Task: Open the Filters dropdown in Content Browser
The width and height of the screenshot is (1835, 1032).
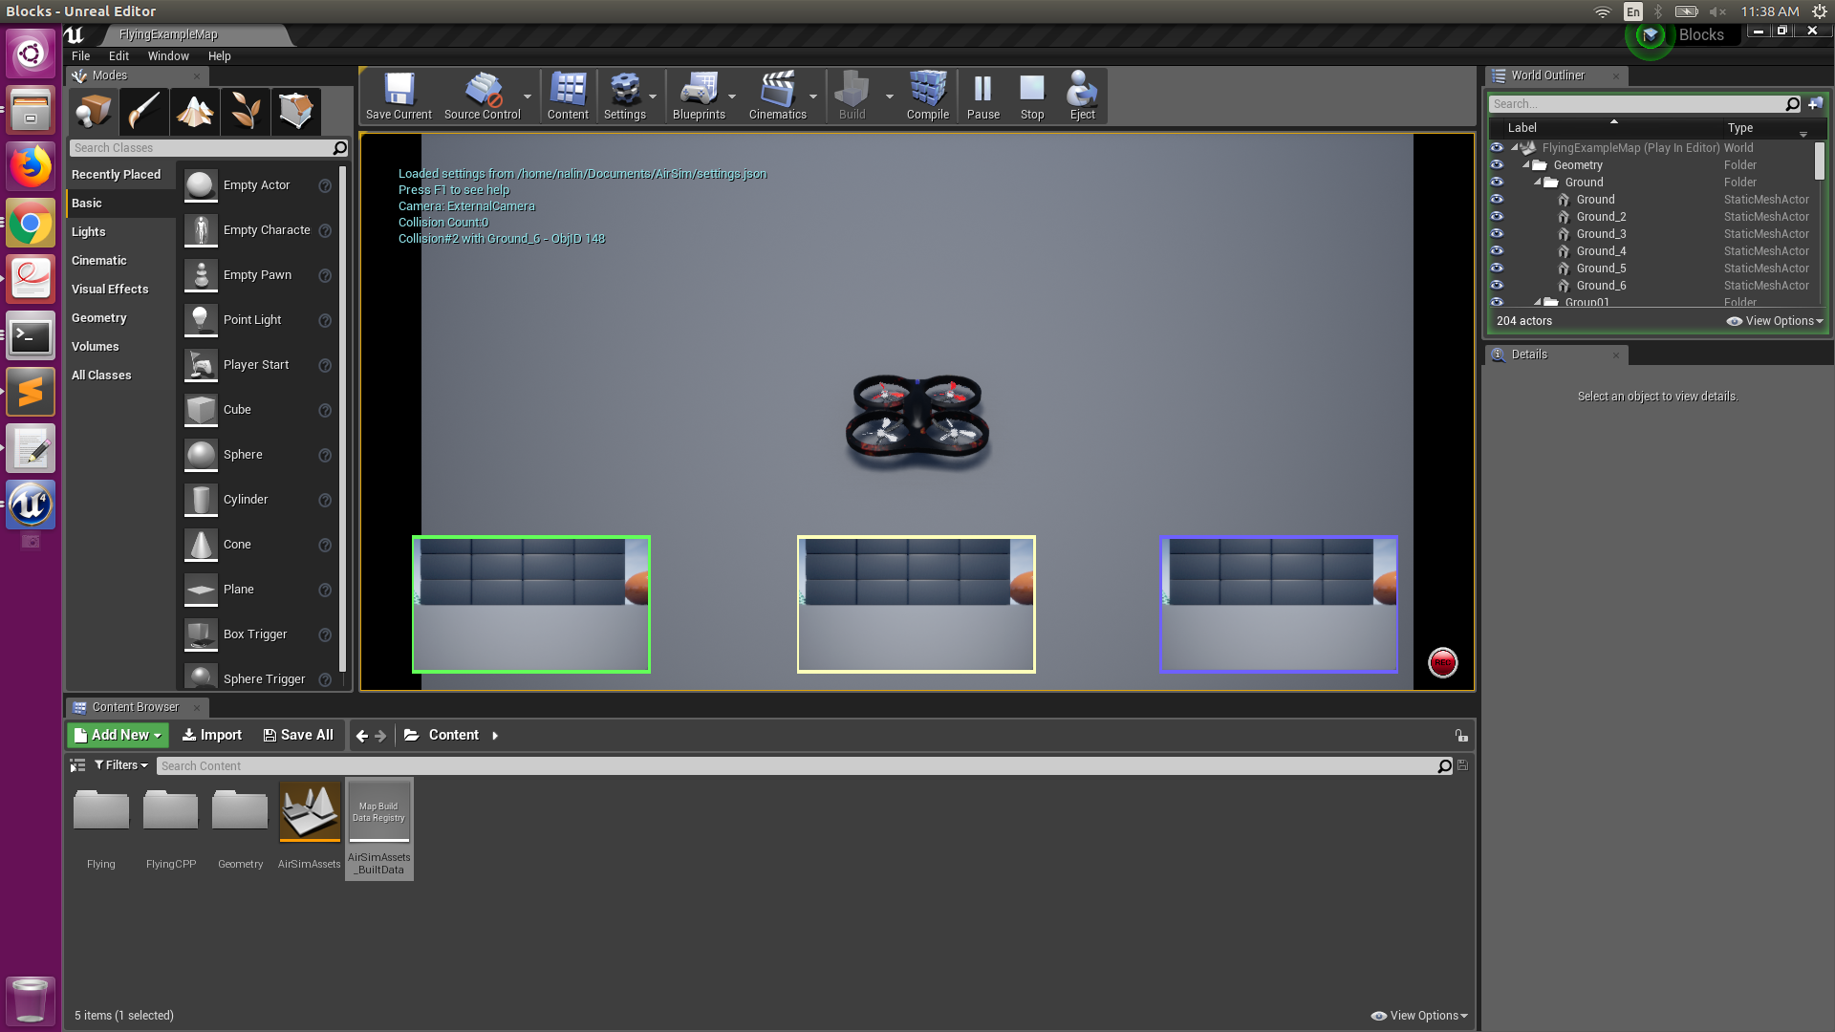Action: click(121, 765)
